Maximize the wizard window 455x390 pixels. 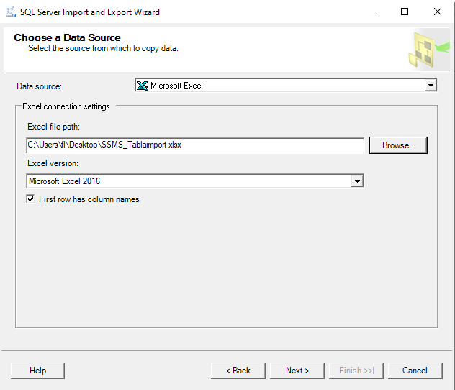pyautogui.click(x=405, y=12)
